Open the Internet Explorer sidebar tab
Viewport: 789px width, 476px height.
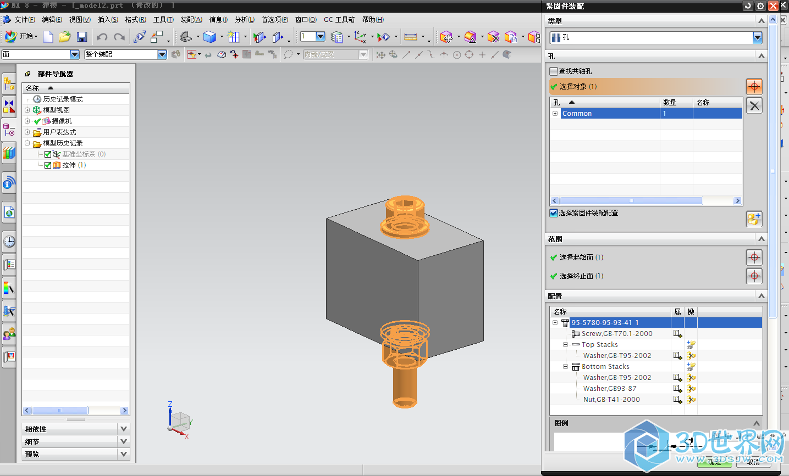9,212
